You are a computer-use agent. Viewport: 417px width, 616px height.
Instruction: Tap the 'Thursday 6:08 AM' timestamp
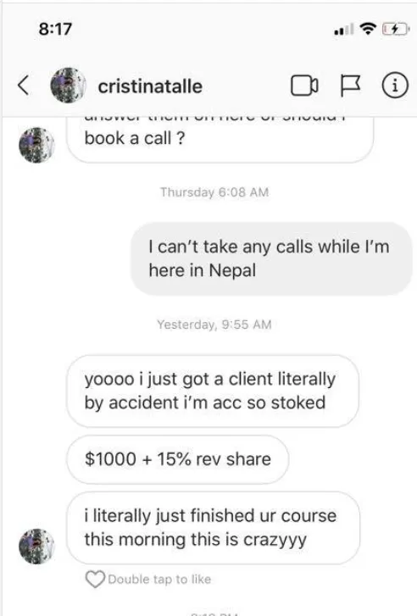point(214,192)
